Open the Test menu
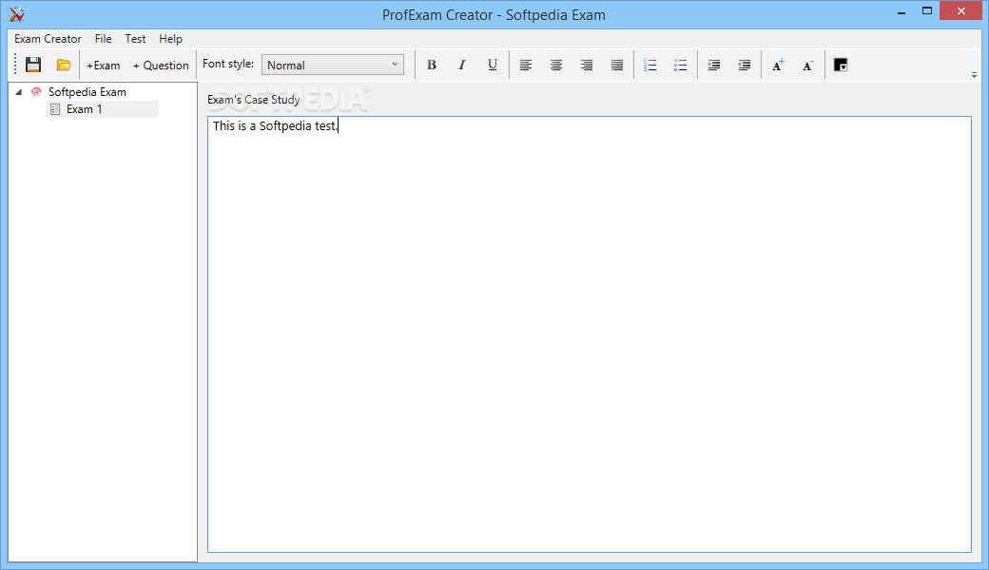 tap(135, 39)
